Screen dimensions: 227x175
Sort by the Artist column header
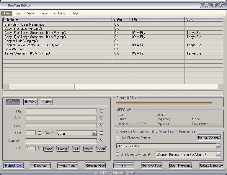pyautogui.click(x=204, y=19)
